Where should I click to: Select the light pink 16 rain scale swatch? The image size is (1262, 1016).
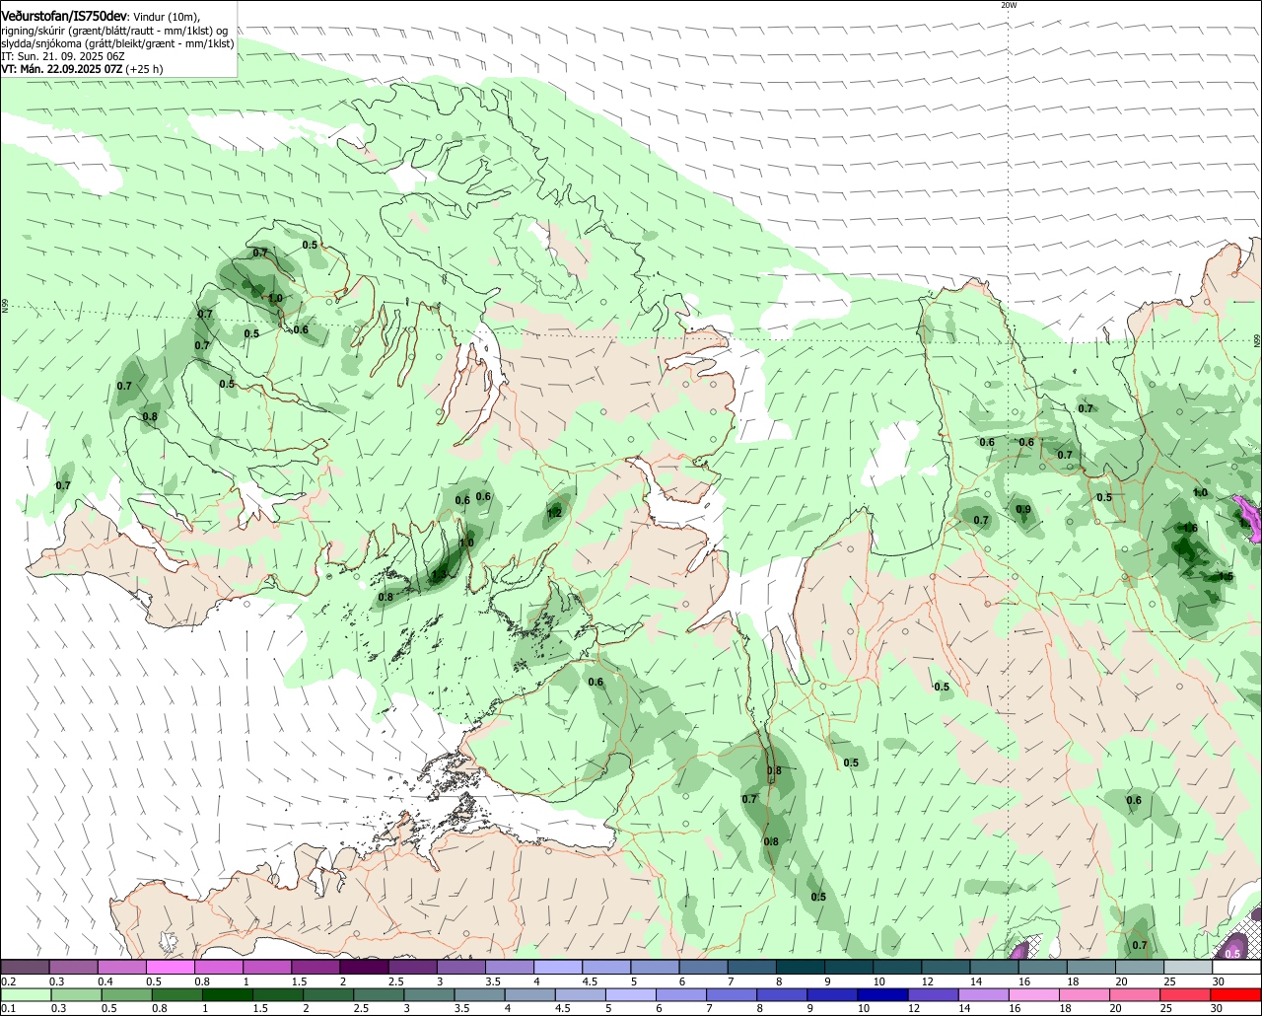point(1034,994)
